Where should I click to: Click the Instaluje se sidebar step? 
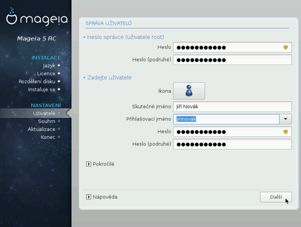[x=42, y=90]
